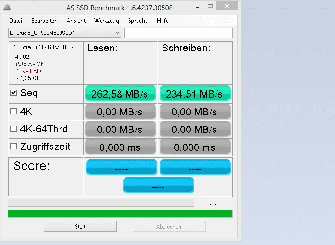
Task: Enable the 4K benchmark checkbox
Action: pyautogui.click(x=13, y=111)
